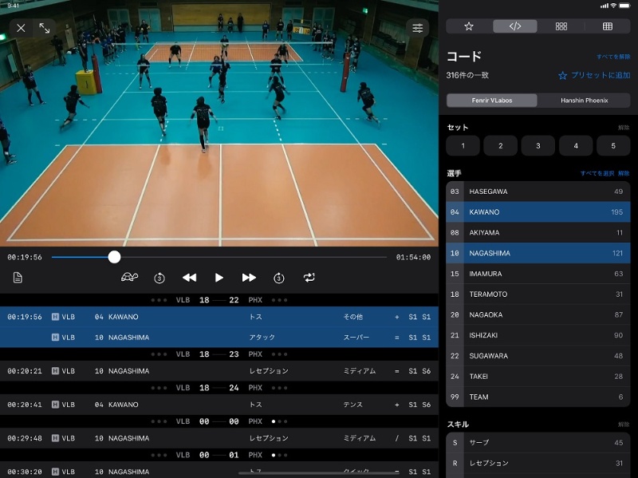The height and width of the screenshot is (478, 638).
Task: Jump to previous clip with rewind button
Action: click(189, 278)
